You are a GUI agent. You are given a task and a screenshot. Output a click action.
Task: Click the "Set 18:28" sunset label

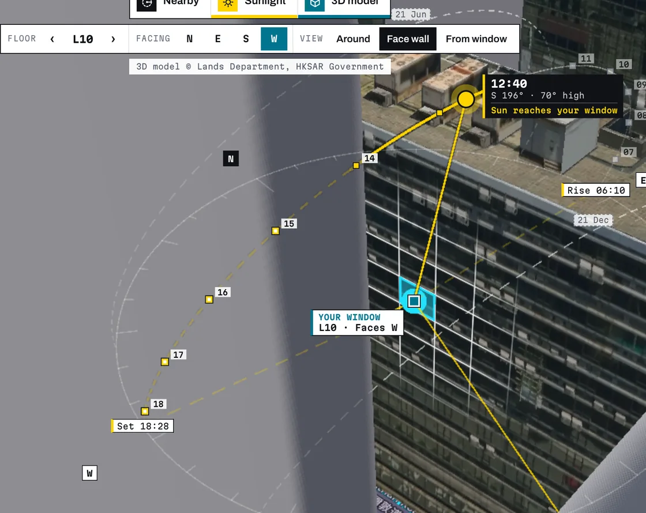(x=142, y=426)
